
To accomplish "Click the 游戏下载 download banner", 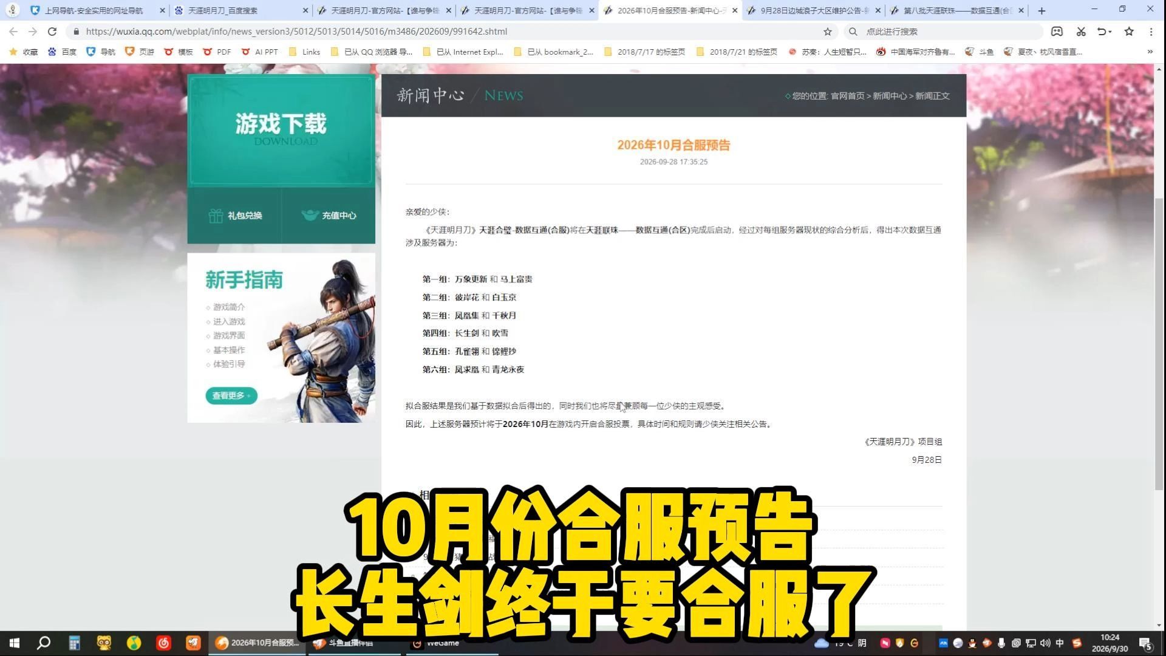I will pos(281,131).
